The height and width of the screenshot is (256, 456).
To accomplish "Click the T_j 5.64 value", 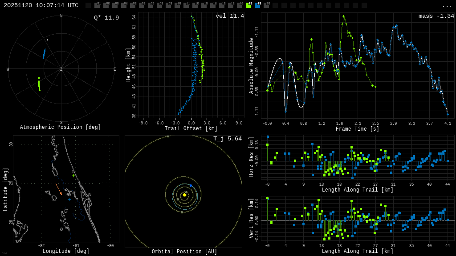I will tap(227, 139).
